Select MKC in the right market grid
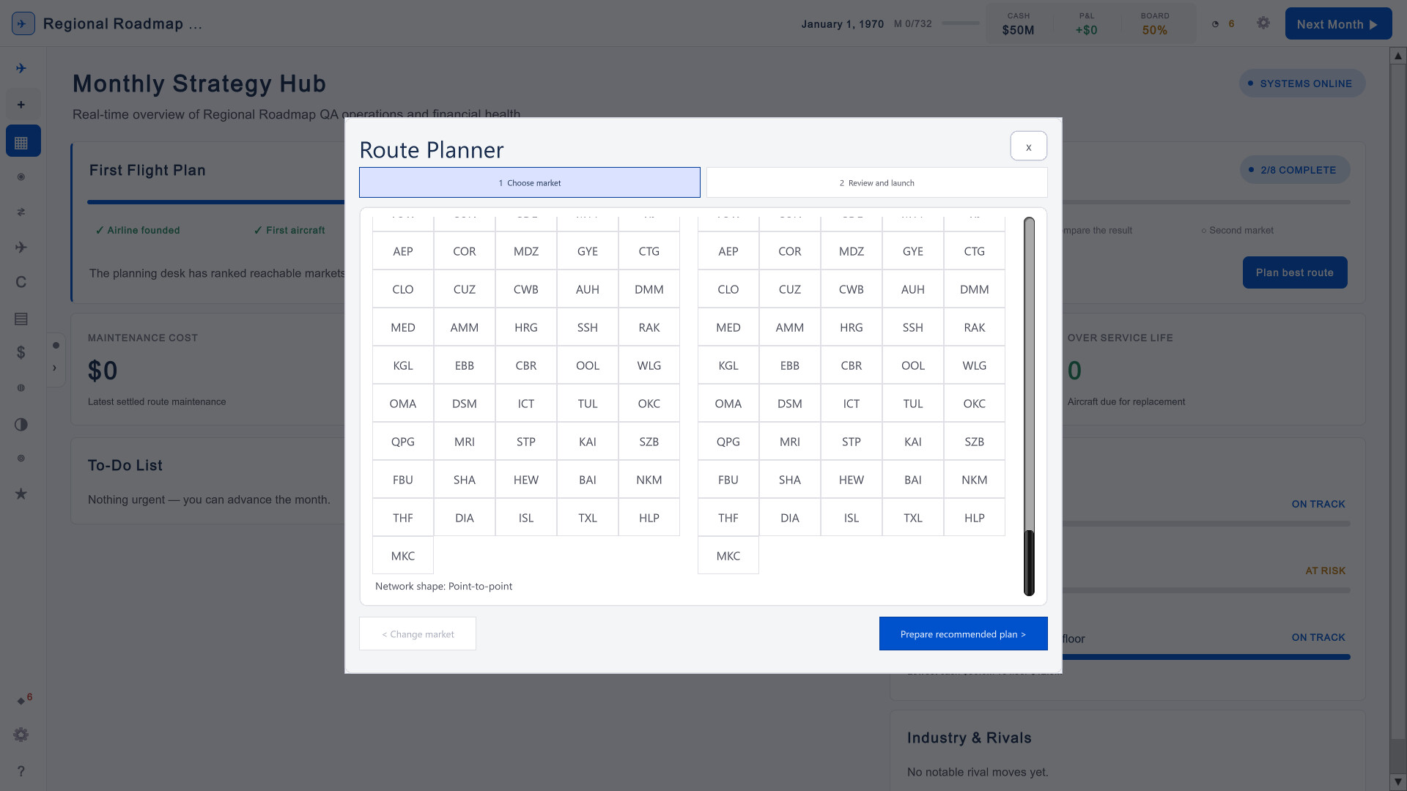The image size is (1407, 791). (x=728, y=556)
